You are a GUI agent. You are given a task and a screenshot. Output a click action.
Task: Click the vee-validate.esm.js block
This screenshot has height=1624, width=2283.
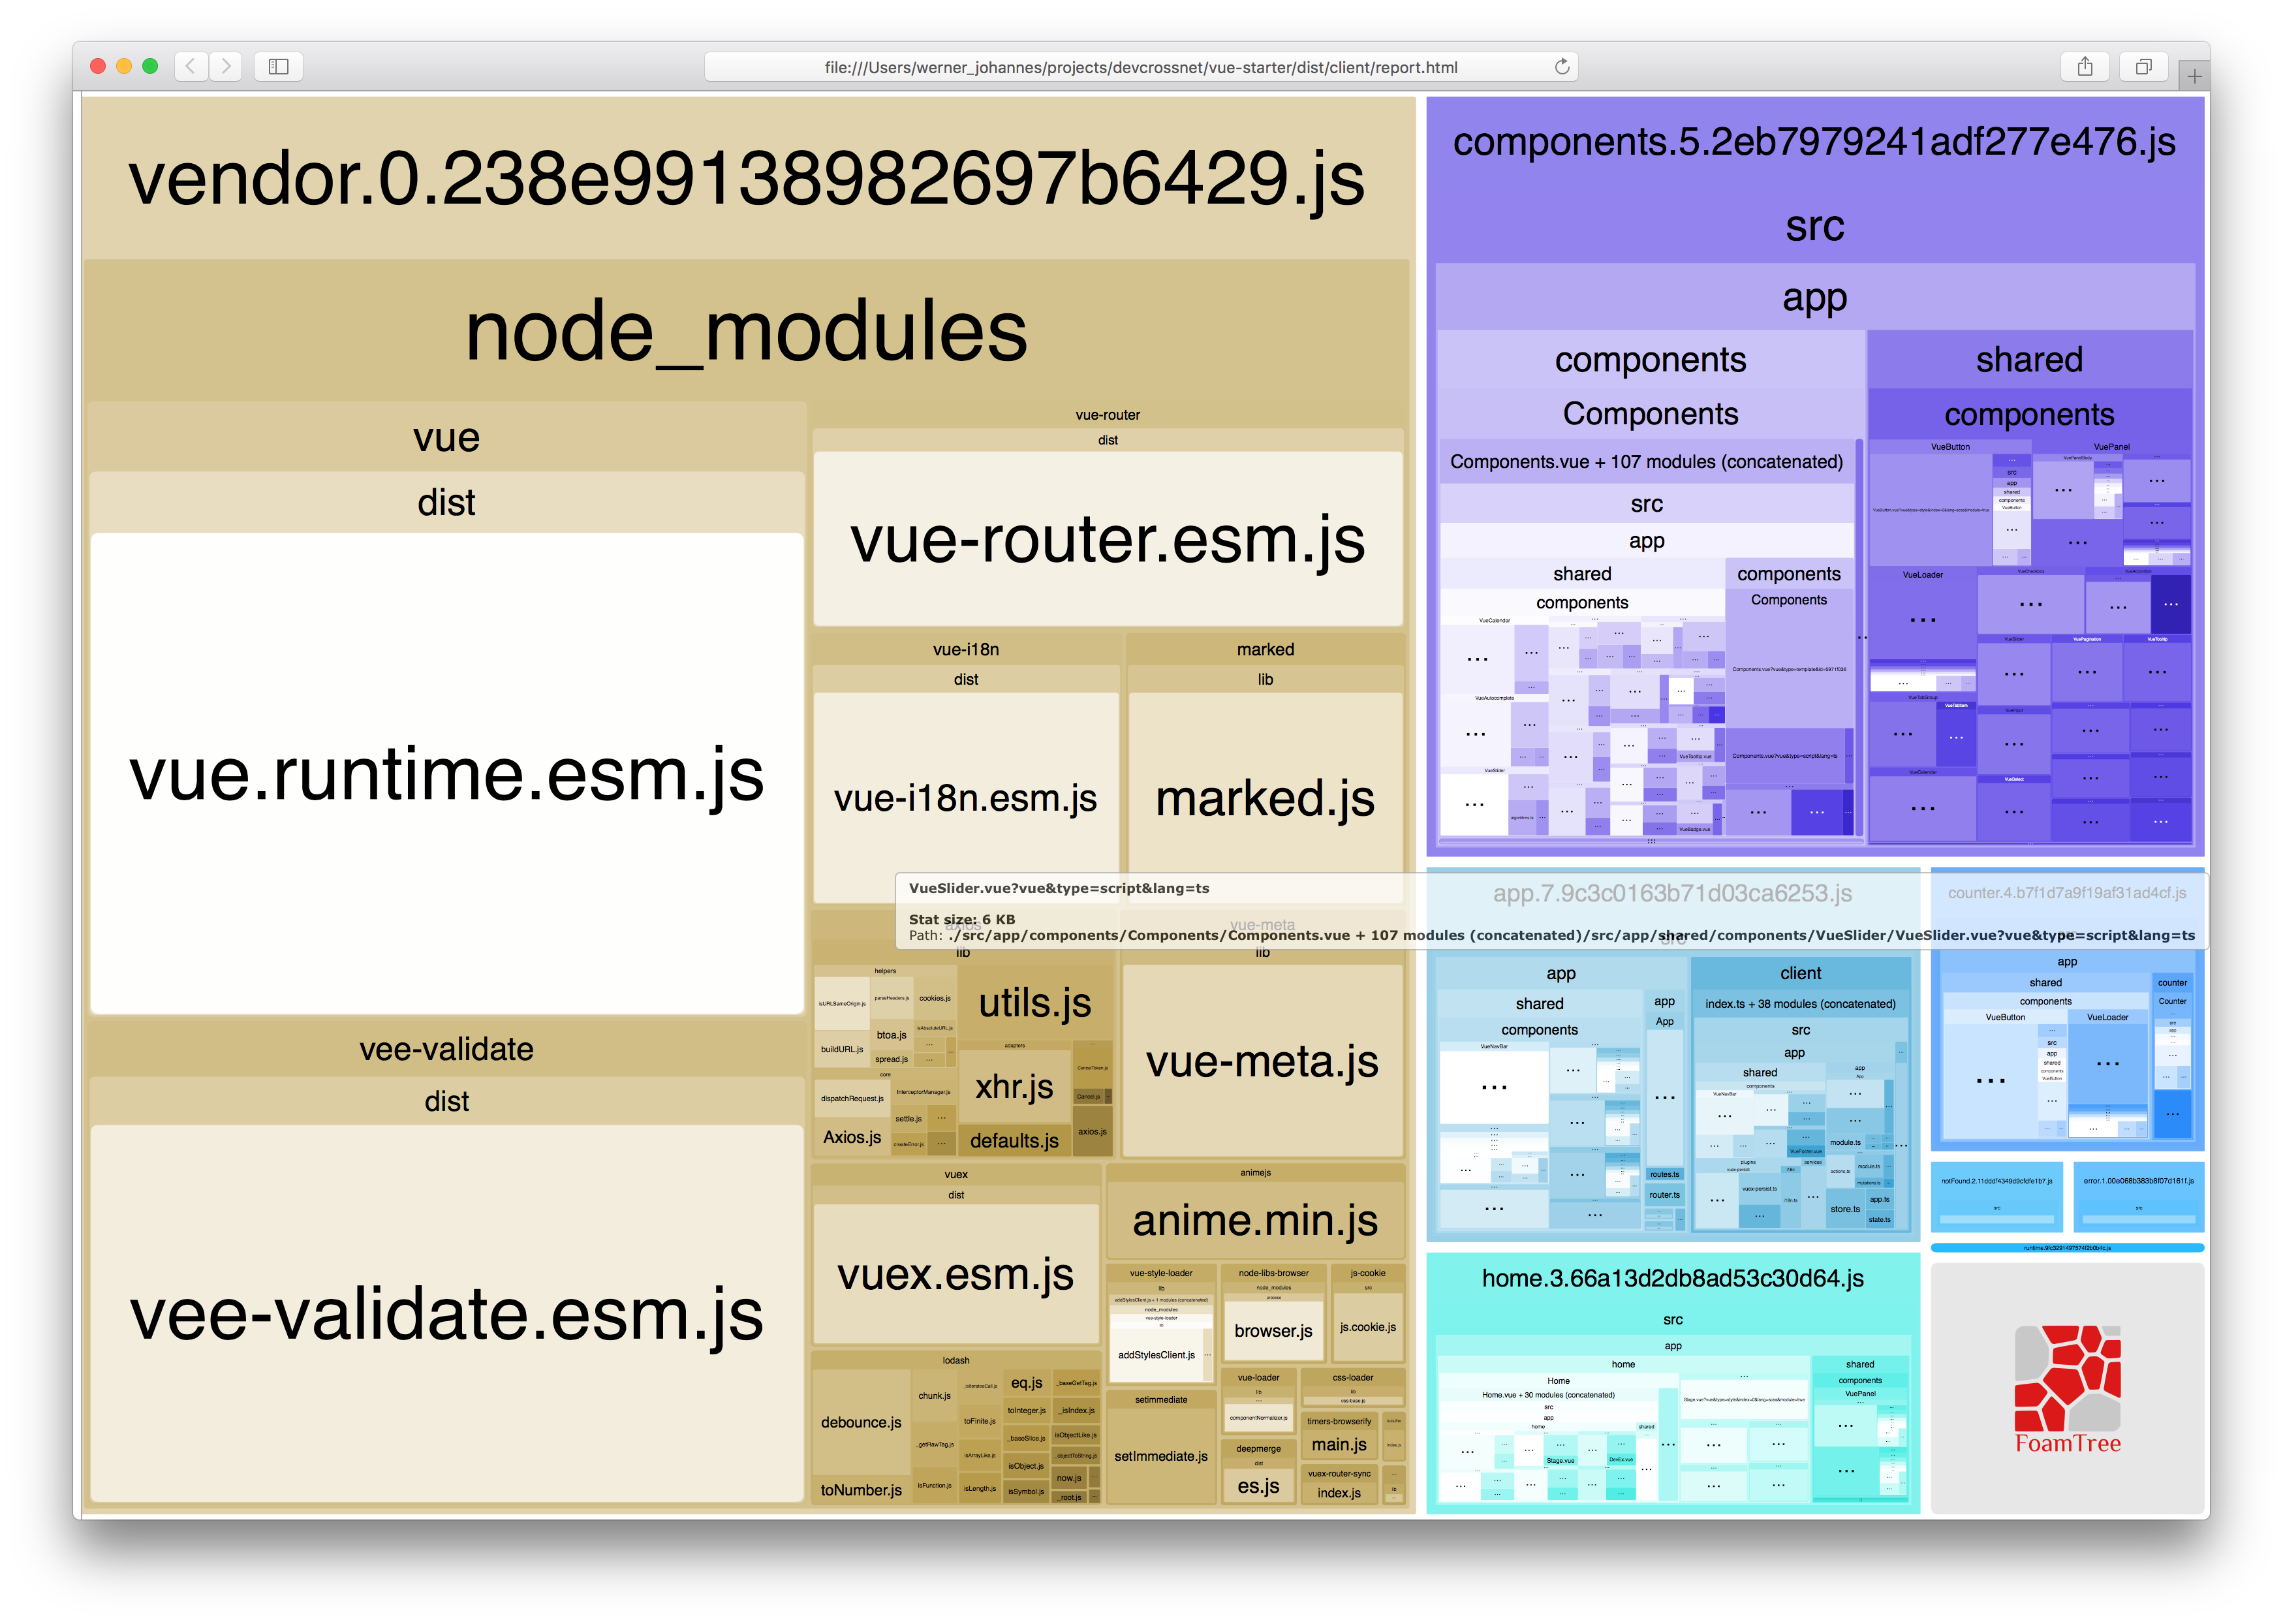(447, 1313)
